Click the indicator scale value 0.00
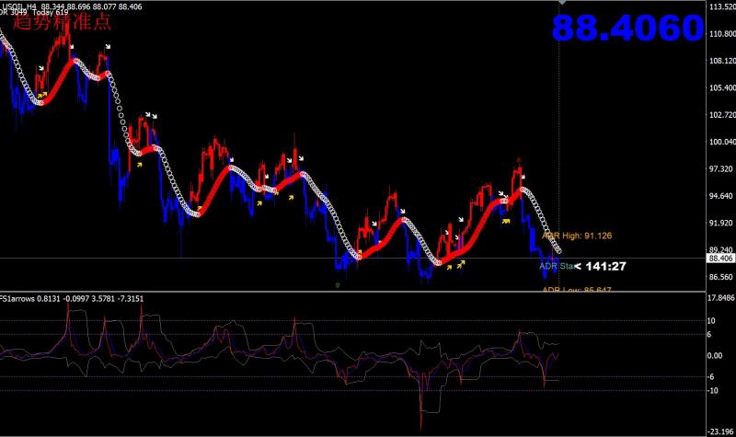The height and width of the screenshot is (437, 736). 715,356
